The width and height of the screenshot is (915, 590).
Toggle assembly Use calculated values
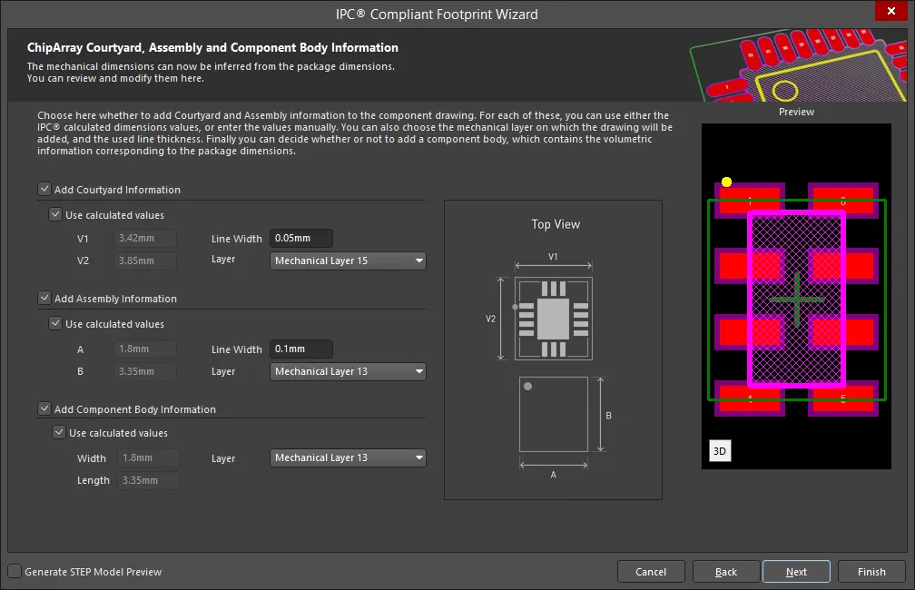[55, 323]
